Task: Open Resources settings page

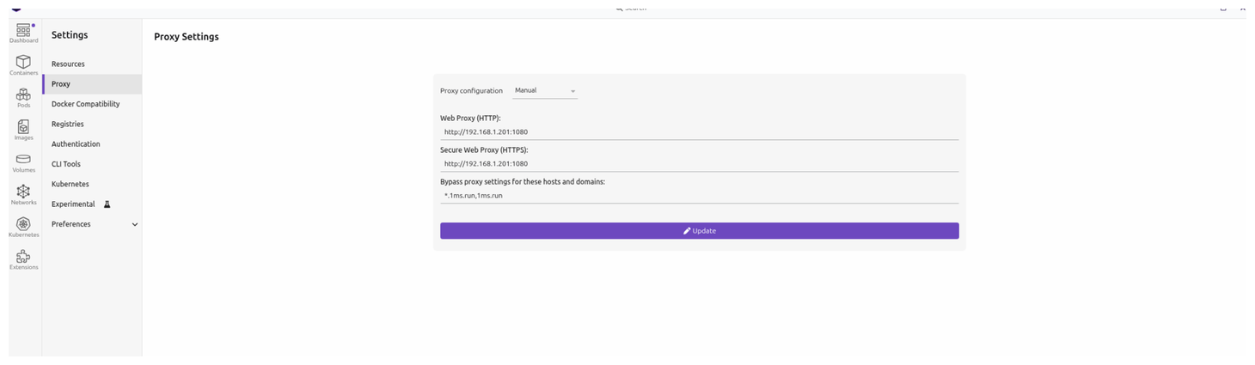Action: click(x=68, y=64)
